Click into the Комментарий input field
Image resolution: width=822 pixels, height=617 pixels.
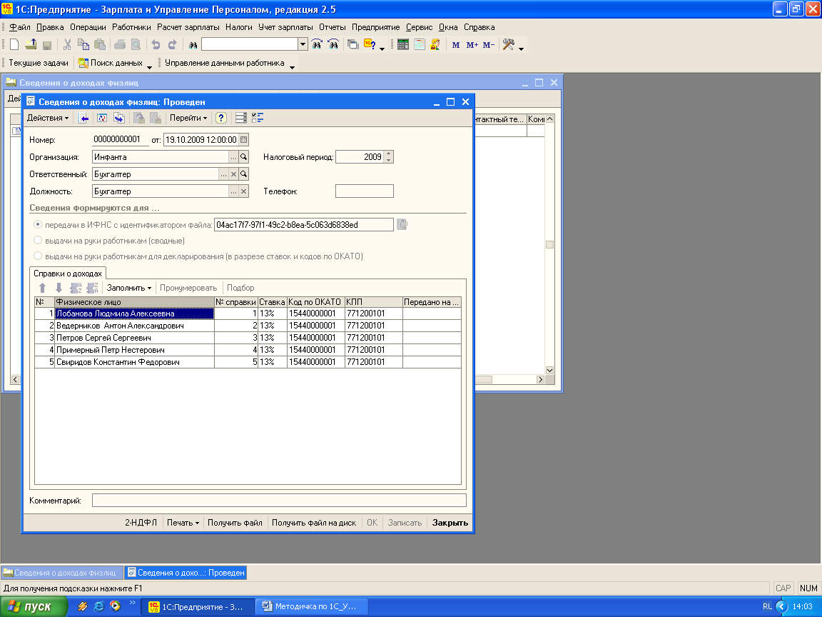tap(279, 501)
